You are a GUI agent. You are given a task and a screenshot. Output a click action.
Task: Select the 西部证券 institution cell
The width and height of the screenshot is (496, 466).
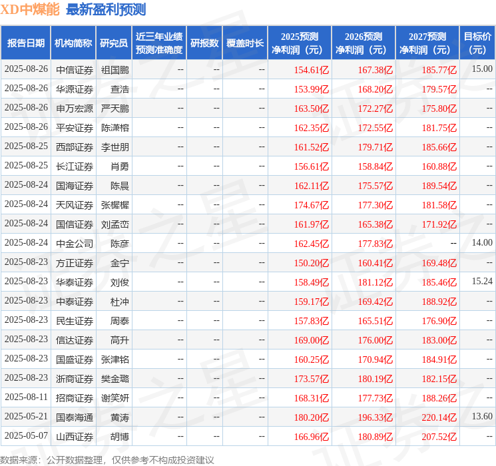point(75,147)
